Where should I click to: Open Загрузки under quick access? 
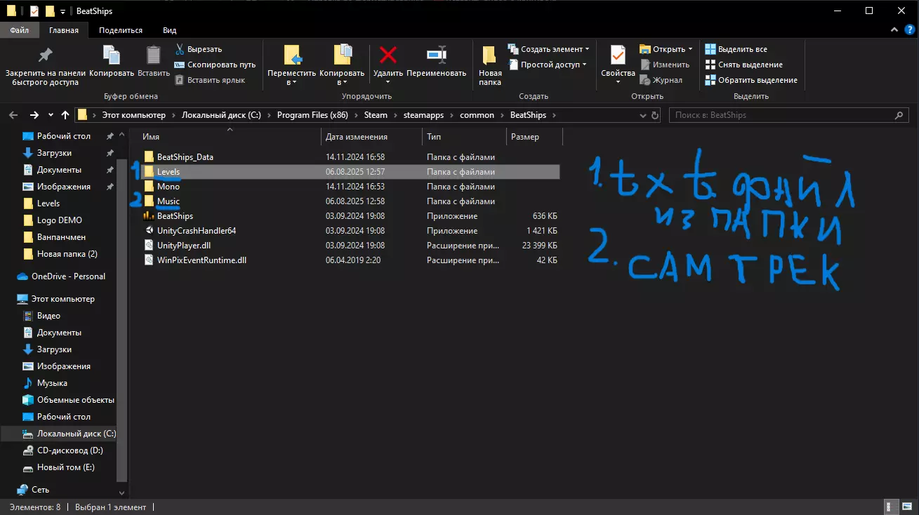(54, 153)
